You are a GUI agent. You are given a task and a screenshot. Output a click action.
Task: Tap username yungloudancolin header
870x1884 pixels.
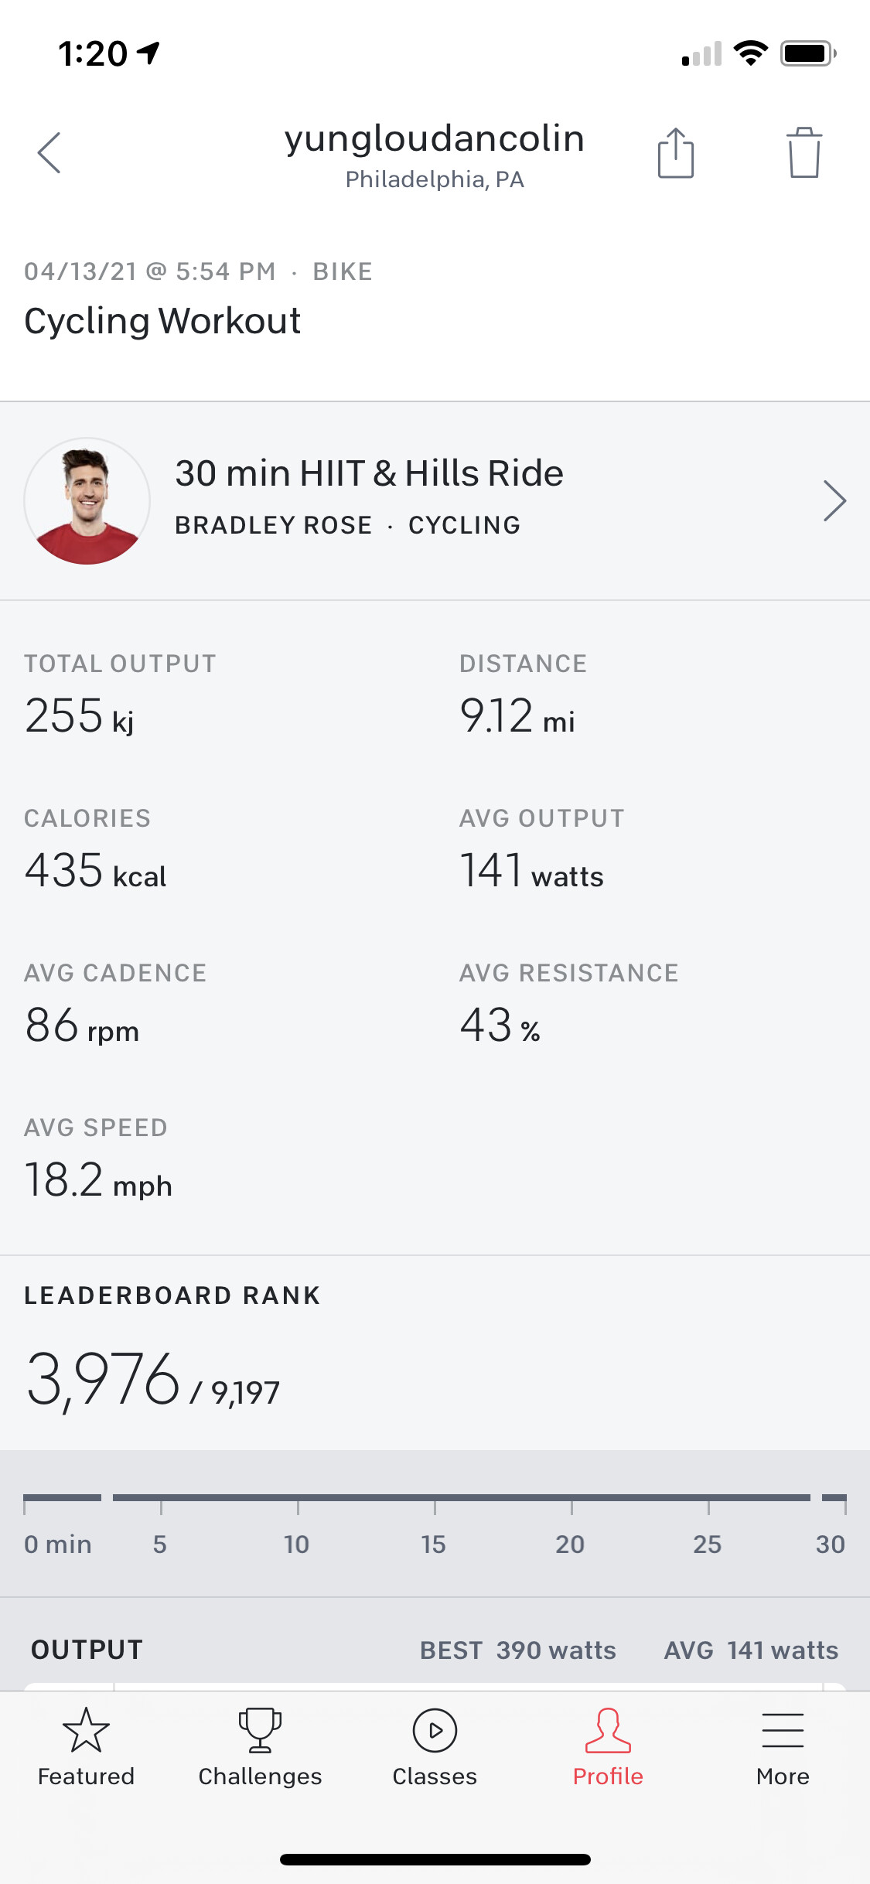click(435, 139)
